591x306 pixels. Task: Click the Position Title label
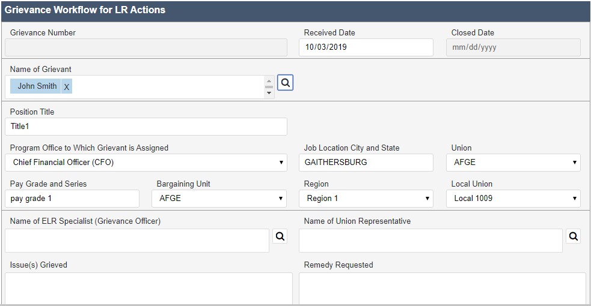32,112
